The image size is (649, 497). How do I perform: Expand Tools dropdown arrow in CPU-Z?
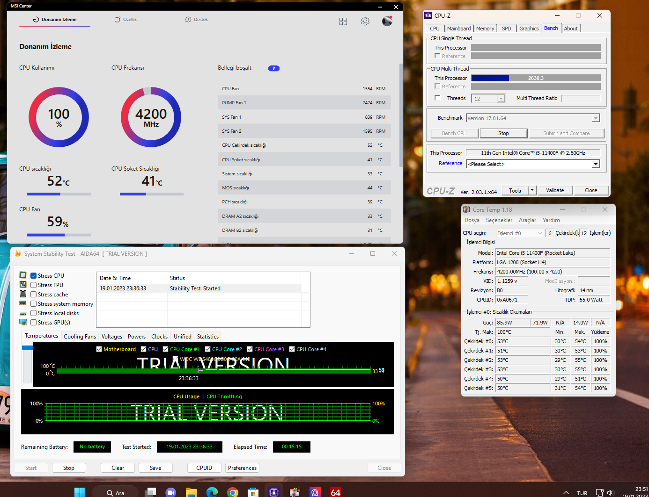tap(532, 190)
